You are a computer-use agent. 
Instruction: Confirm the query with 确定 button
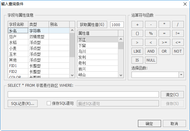149,124
